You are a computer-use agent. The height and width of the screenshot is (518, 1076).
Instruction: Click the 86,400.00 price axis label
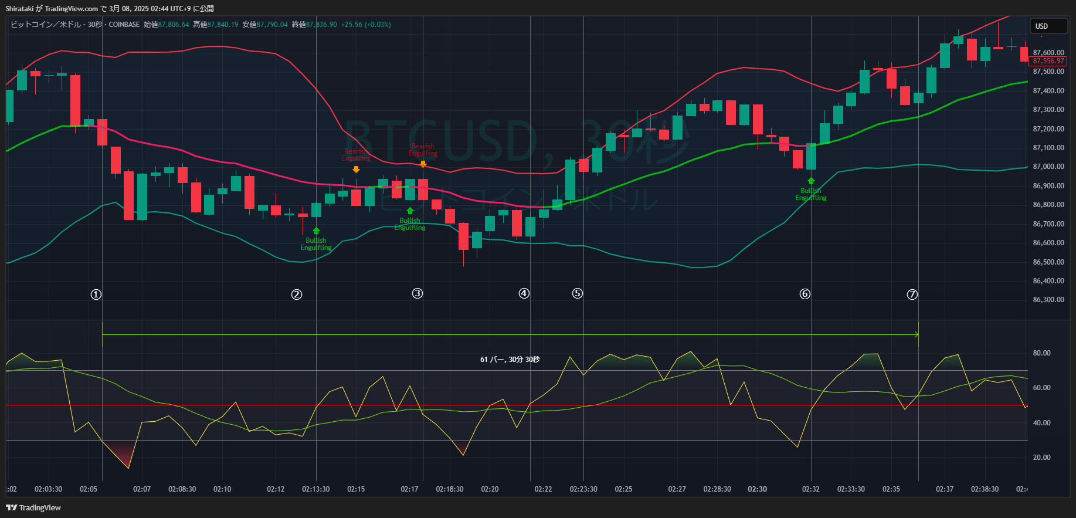click(x=1048, y=281)
